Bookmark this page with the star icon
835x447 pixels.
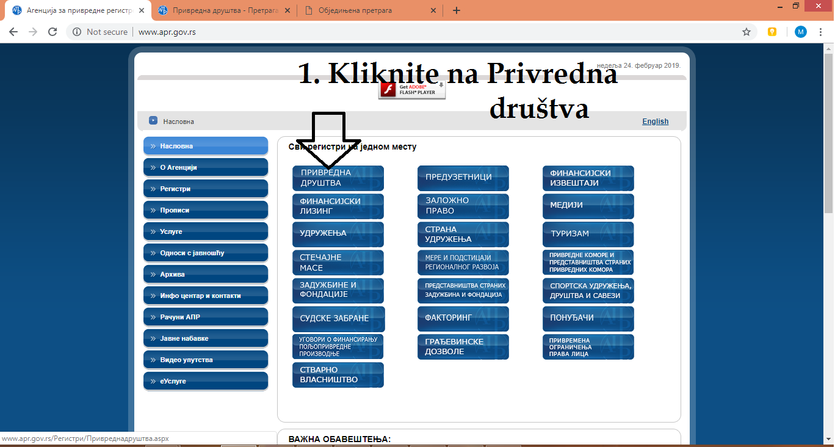(x=746, y=32)
